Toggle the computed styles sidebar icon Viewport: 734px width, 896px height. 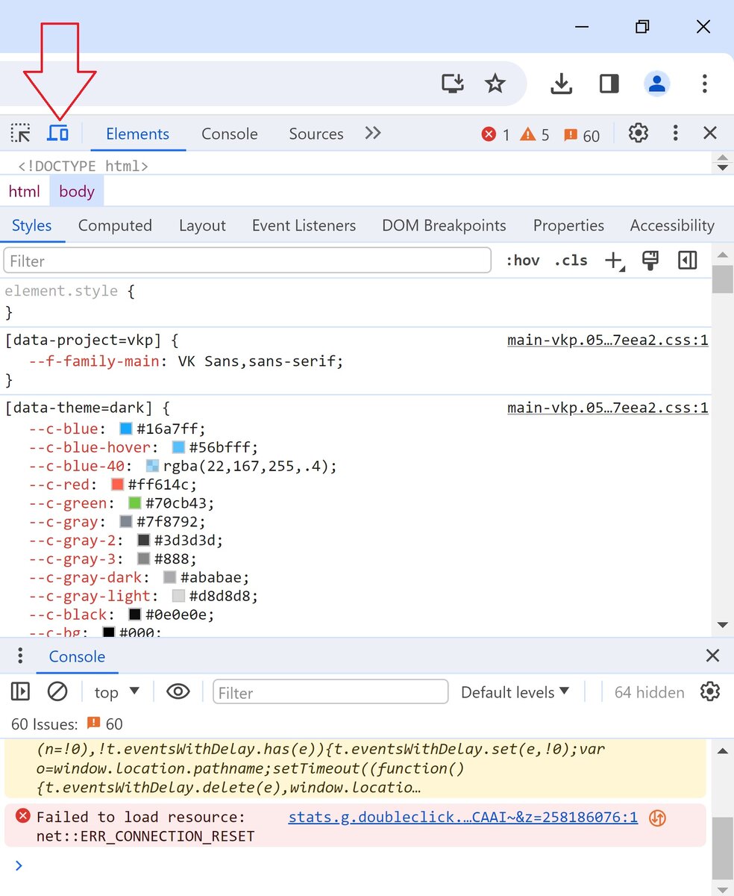687,261
